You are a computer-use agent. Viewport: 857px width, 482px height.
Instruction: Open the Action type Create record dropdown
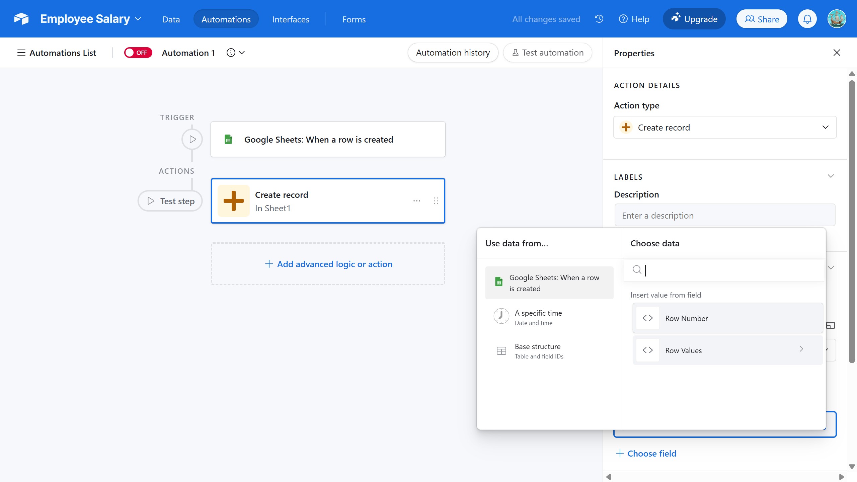pyautogui.click(x=725, y=127)
